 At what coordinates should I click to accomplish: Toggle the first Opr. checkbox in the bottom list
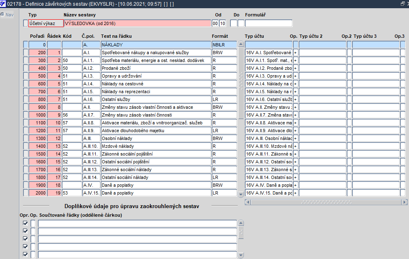[25, 223]
